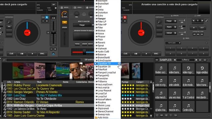The height and width of the screenshot is (119, 212).
Task: Click the left deck play button
Action: point(32,54)
